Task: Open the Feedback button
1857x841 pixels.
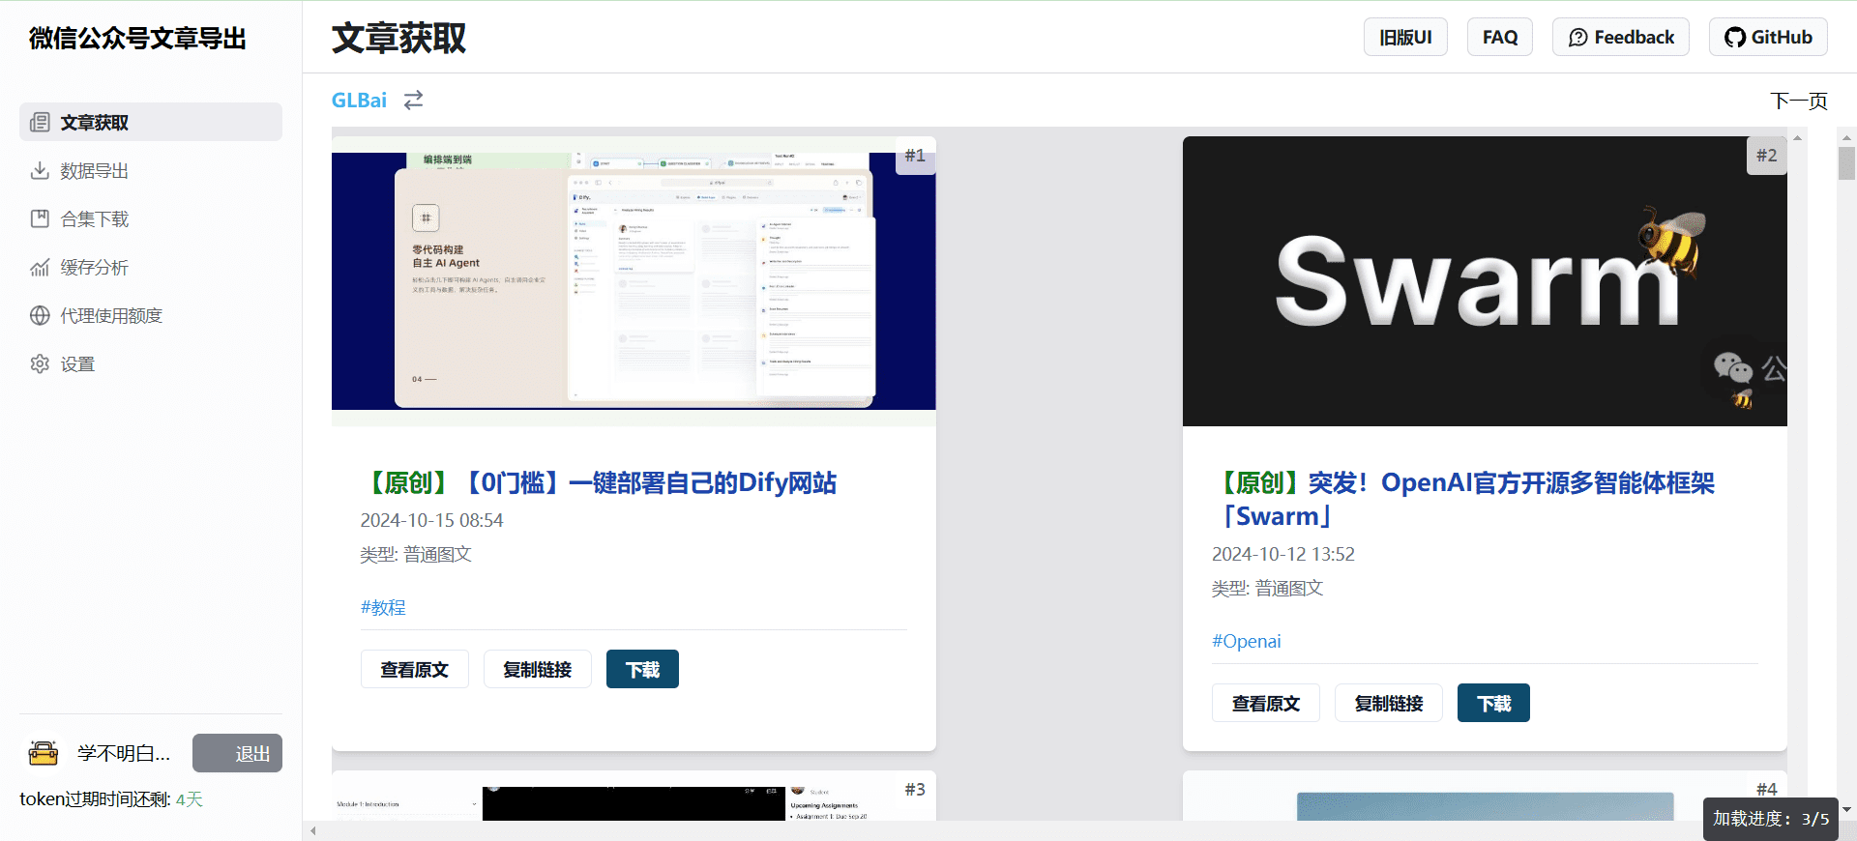Action: coord(1621,37)
